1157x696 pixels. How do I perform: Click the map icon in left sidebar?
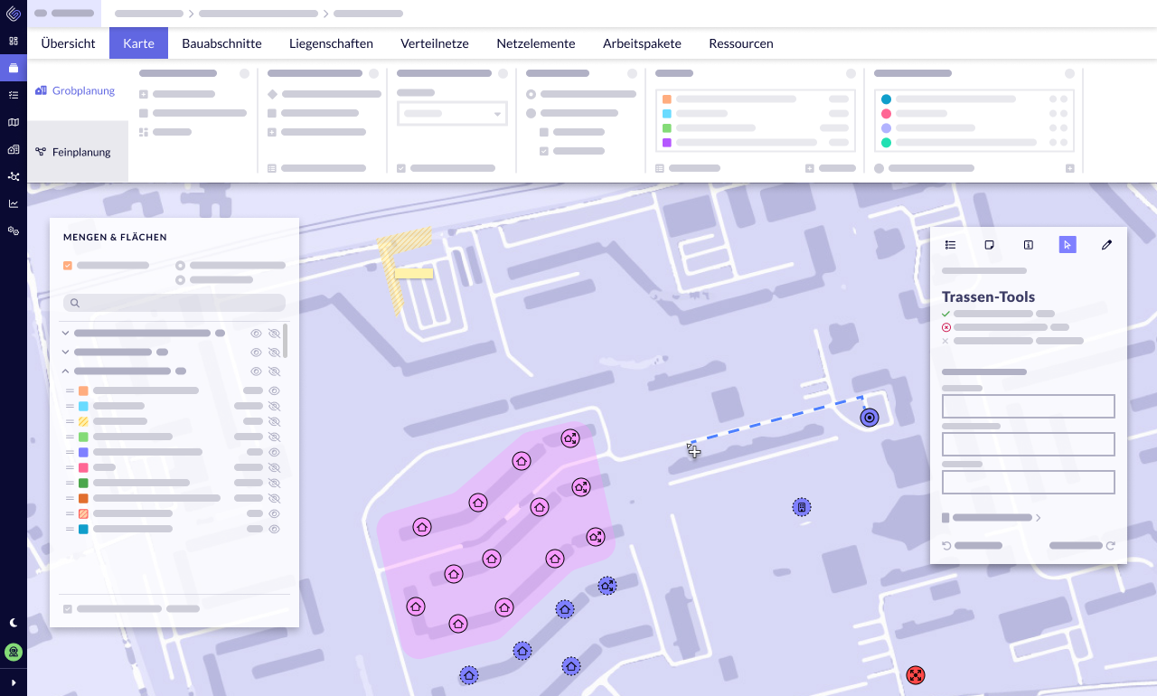14,122
